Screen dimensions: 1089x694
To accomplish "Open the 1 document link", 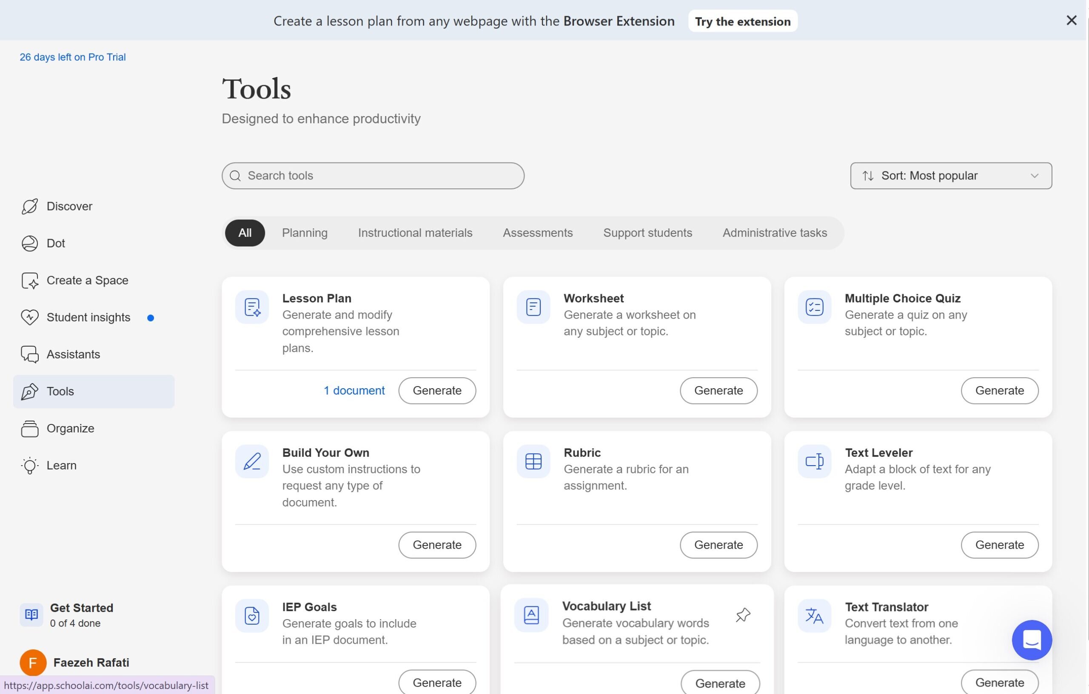I will click(354, 391).
